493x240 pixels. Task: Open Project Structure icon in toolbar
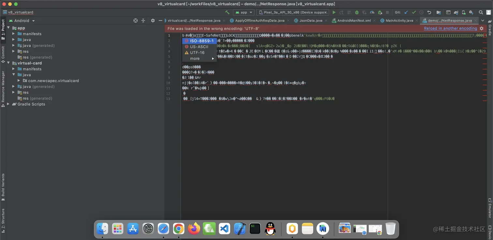[x=439, y=12]
